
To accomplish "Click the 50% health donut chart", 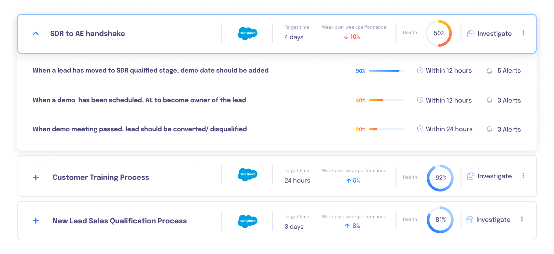I will [439, 33].
